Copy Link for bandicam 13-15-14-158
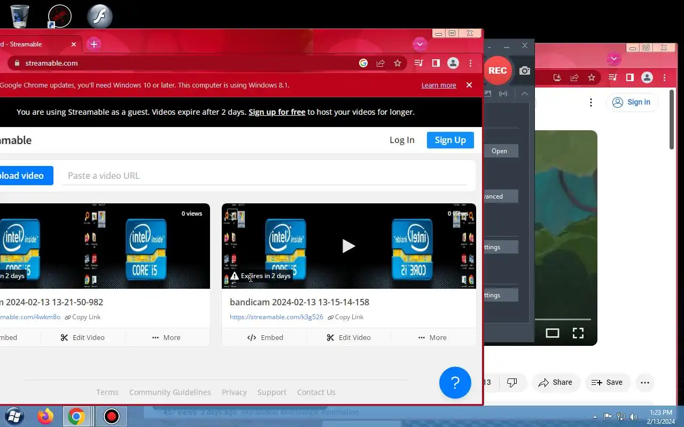 tap(346, 317)
